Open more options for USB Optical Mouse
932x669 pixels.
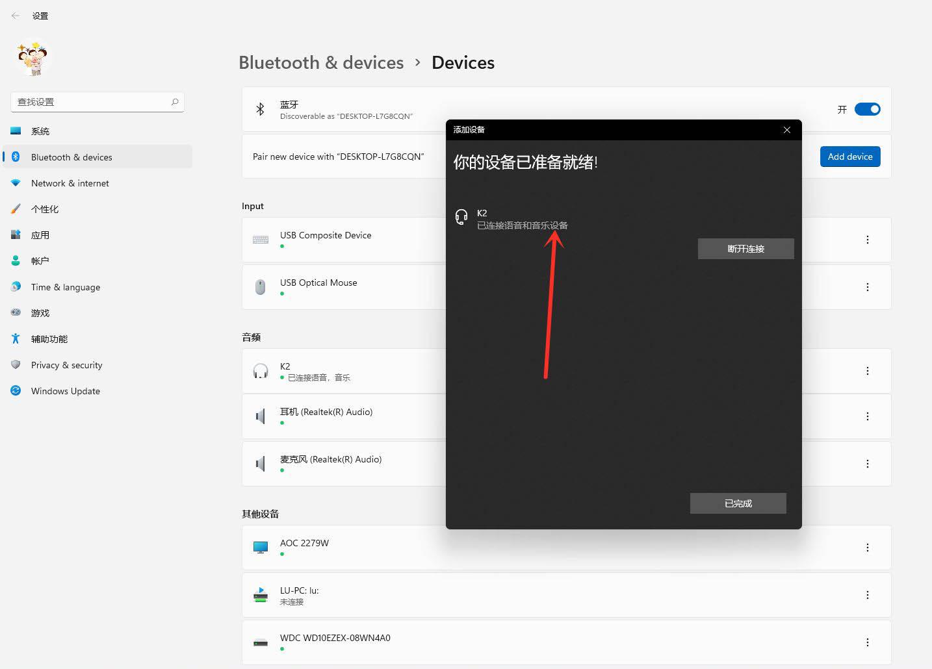[867, 287]
